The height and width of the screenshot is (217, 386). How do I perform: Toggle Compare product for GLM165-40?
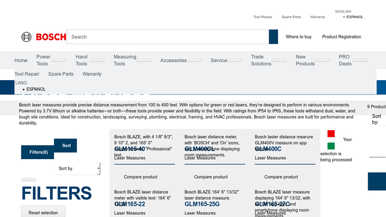(x=140, y=177)
